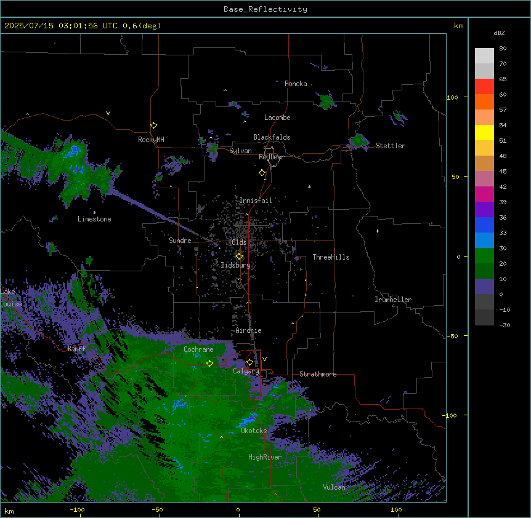Click the Airdrie label
531x518 pixels.
(x=249, y=330)
